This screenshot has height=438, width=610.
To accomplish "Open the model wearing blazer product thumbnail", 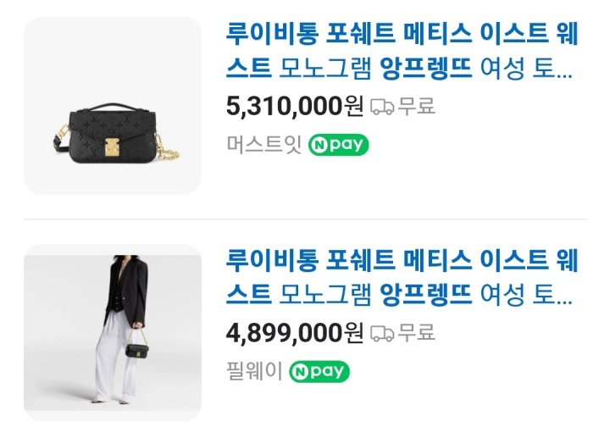I will 113,333.
